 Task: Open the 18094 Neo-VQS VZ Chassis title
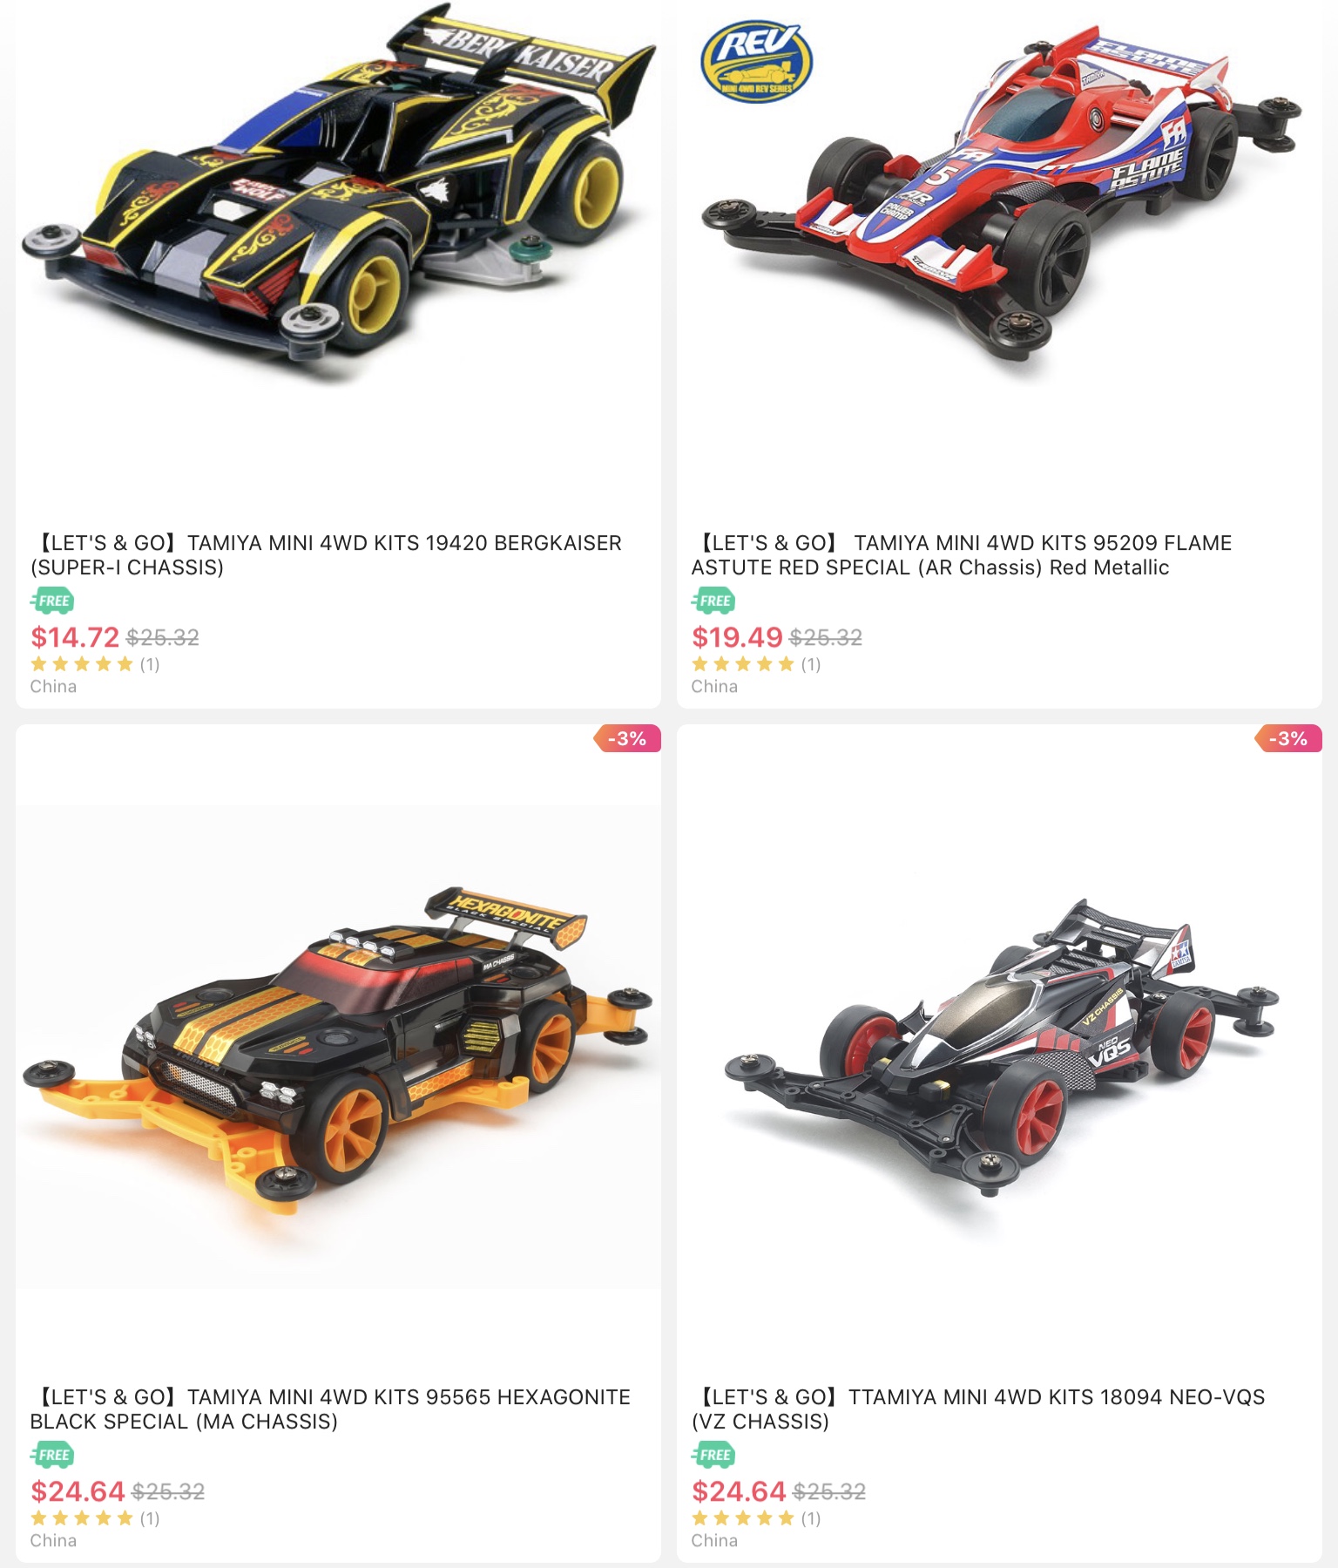[978, 1409]
